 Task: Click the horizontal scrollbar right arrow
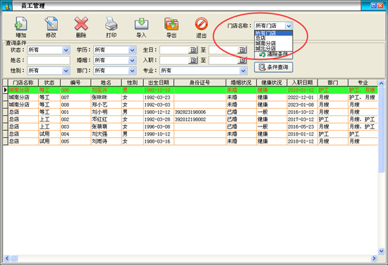[x=374, y=259]
